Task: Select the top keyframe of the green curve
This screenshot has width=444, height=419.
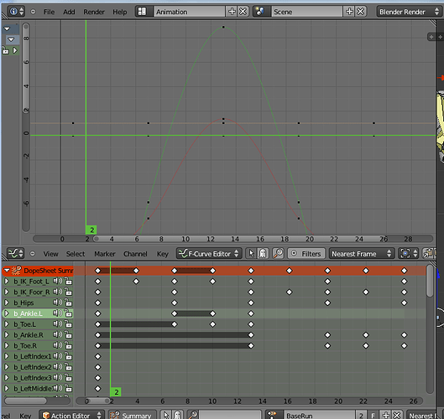Action: coord(223,27)
